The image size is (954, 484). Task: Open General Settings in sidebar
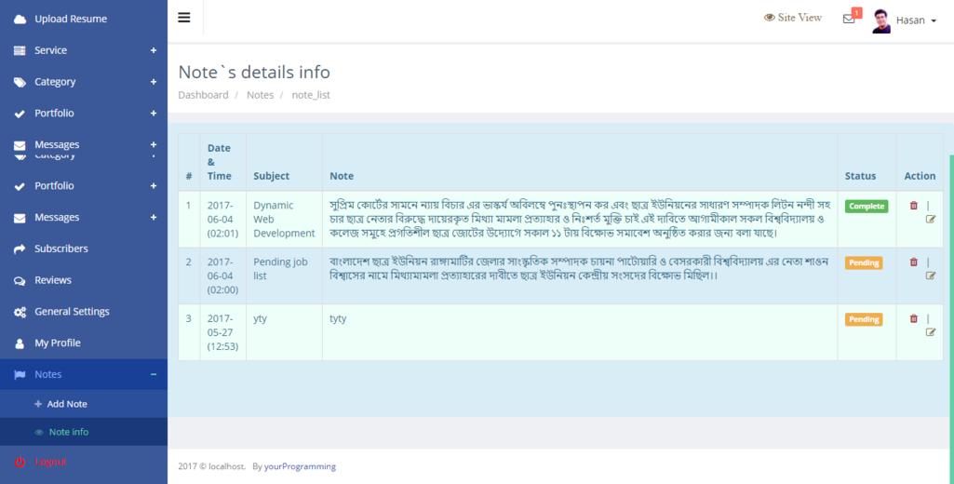[x=72, y=312]
